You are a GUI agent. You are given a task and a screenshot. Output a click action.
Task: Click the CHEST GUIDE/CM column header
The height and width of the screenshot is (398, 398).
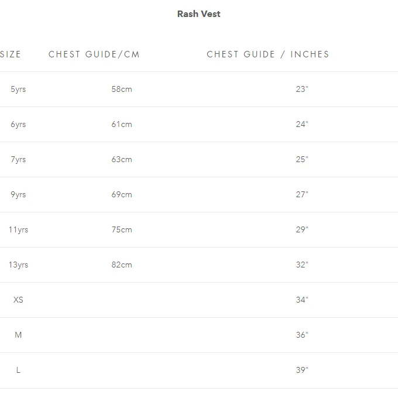pyautogui.click(x=94, y=54)
